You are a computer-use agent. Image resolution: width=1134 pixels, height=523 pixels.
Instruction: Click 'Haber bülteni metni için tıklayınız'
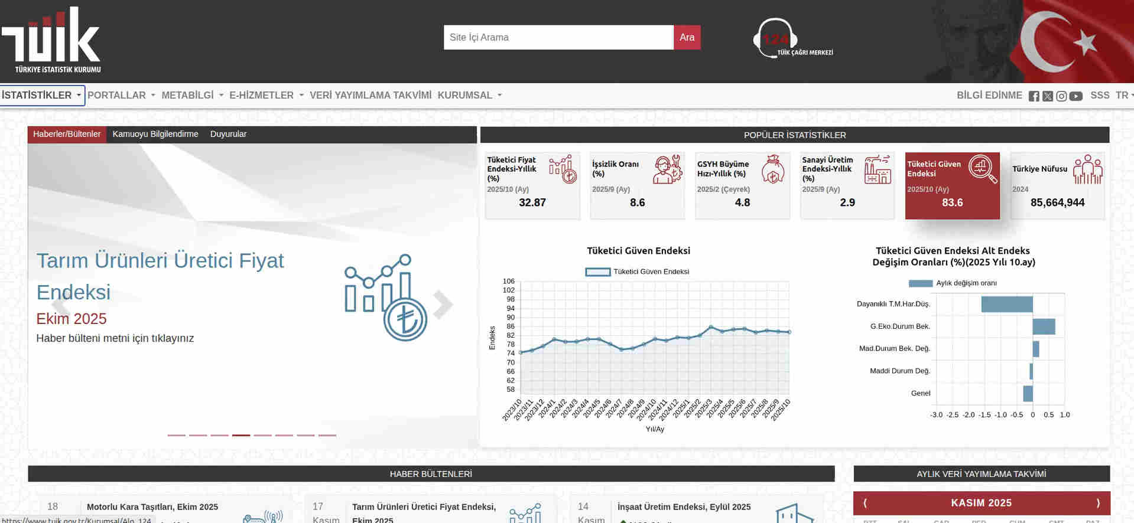point(115,339)
